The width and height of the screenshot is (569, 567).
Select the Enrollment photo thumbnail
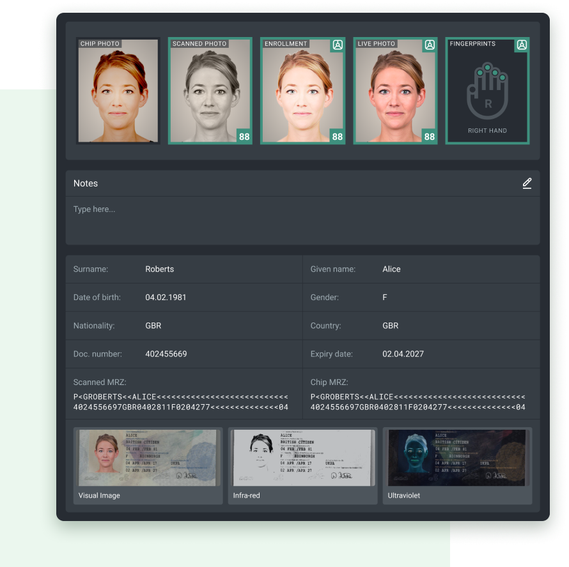(x=302, y=91)
